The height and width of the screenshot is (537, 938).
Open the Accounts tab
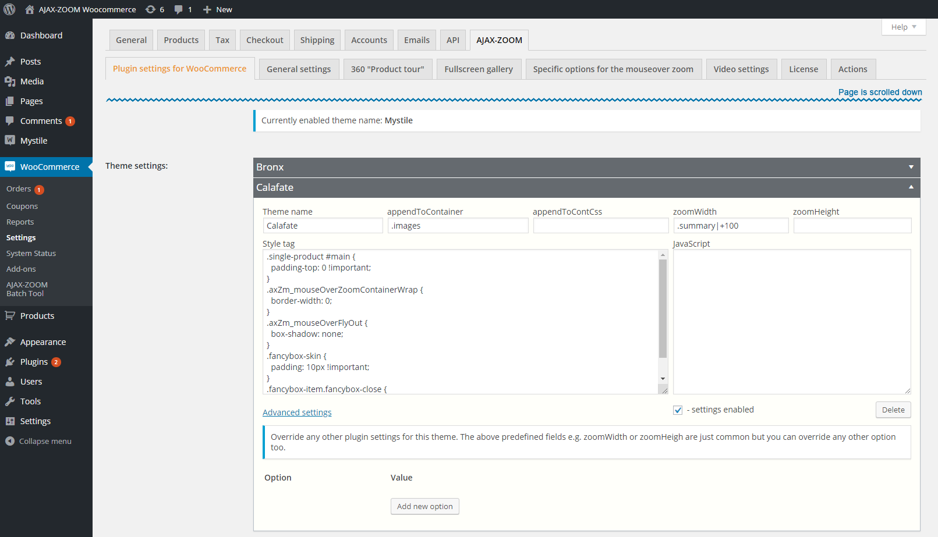pyautogui.click(x=369, y=40)
